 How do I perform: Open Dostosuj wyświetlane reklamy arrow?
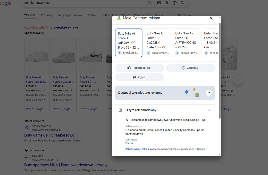(209, 93)
